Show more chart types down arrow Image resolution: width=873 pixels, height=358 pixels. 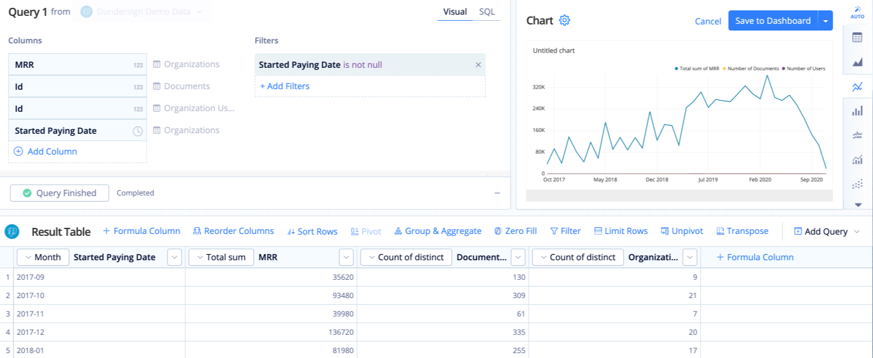[x=857, y=205]
